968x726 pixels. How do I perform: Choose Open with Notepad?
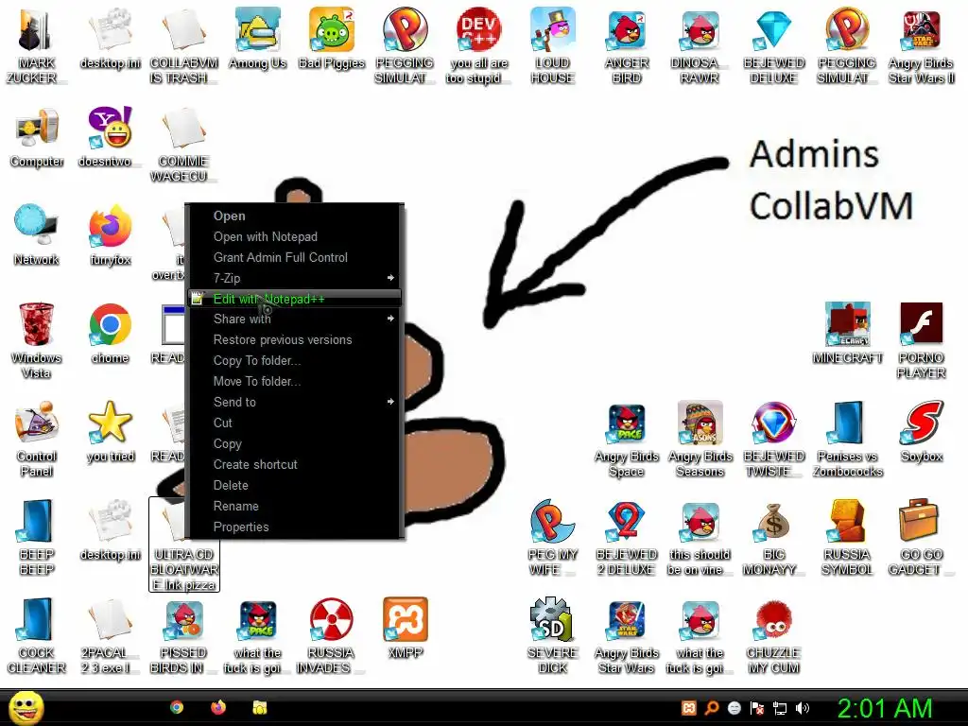pos(295,236)
